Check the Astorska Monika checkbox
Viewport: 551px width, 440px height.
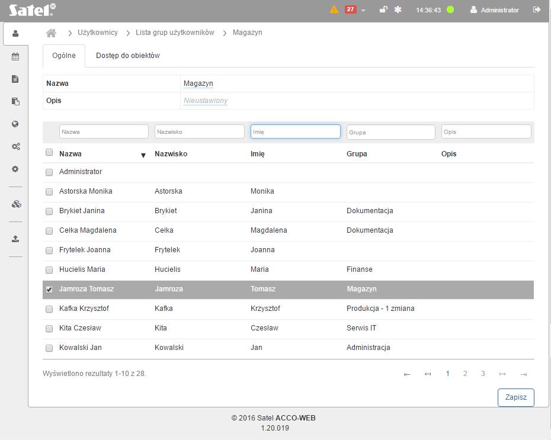pos(49,192)
